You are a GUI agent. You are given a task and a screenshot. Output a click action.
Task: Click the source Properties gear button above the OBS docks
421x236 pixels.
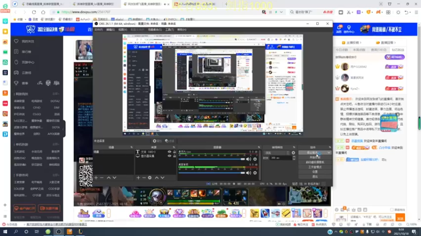[157, 141]
